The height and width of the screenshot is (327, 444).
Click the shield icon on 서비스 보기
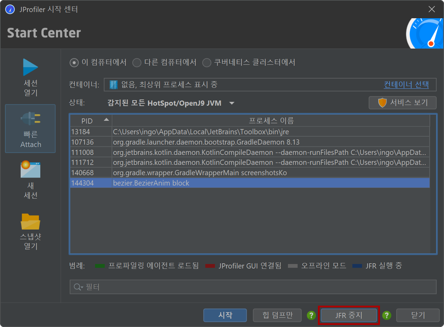382,103
